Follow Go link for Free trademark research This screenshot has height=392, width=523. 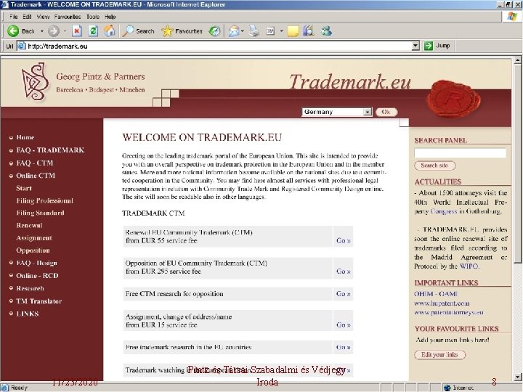click(x=343, y=347)
